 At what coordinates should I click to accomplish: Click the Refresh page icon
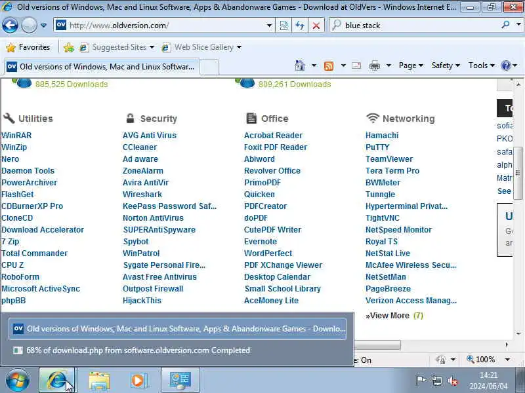tap(300, 26)
